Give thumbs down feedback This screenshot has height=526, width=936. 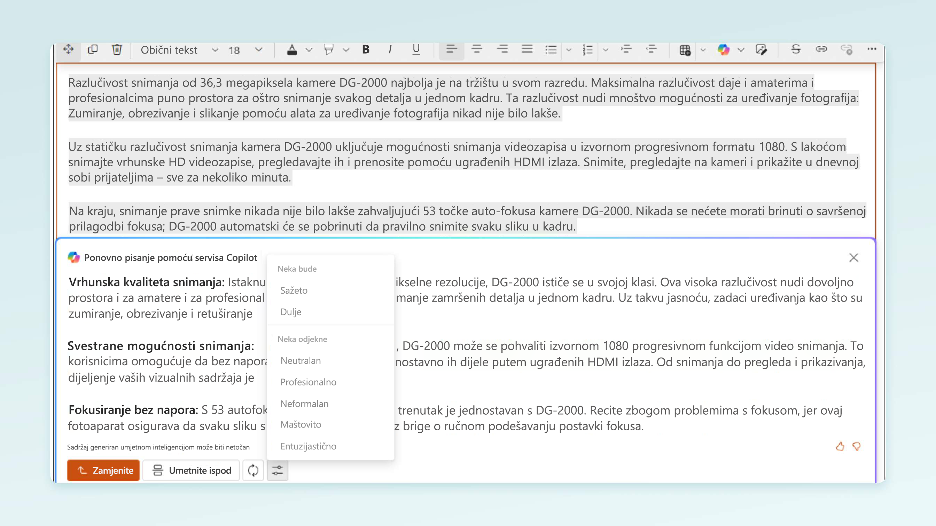[x=856, y=446]
